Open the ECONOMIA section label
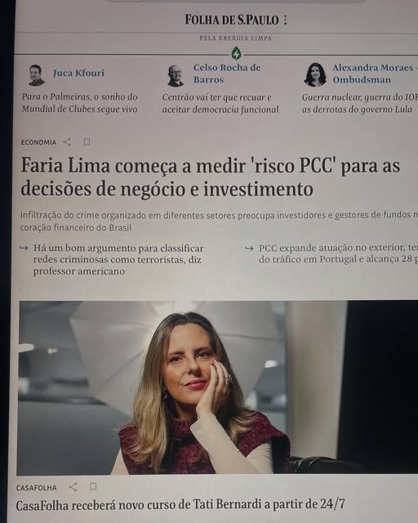Screen dimensions: 418x523 click(x=38, y=142)
